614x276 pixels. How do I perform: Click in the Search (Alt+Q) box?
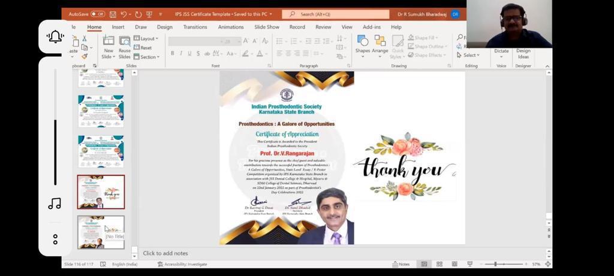coord(336,14)
